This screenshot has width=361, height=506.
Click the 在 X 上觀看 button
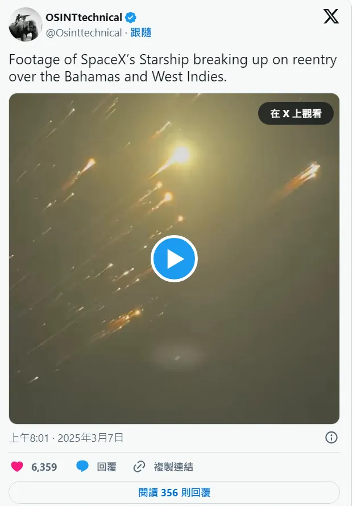tap(296, 113)
